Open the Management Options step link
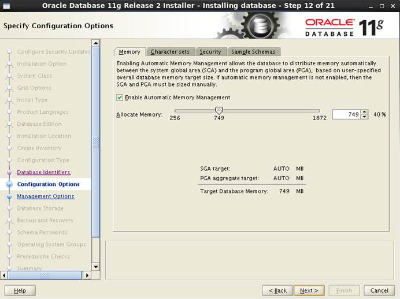This screenshot has height=299, width=400. click(x=46, y=196)
